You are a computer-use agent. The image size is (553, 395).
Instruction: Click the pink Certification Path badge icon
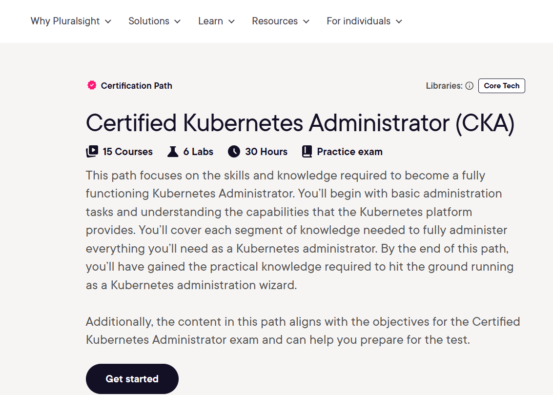[x=92, y=85]
